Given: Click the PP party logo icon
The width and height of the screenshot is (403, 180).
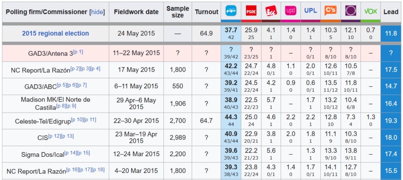Looking at the screenshot, I should click(x=231, y=11).
